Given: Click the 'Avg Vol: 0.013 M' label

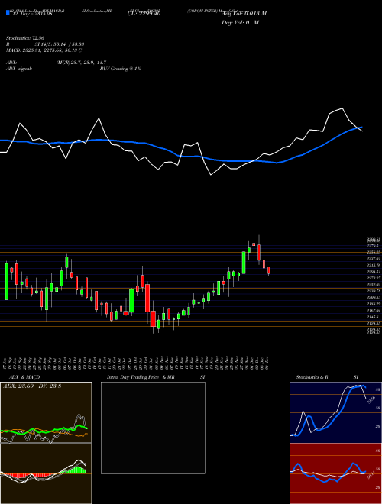Looking at the screenshot, I should click(x=244, y=14).
